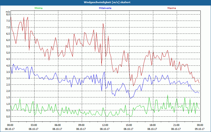Click the 1,5 y-axis value

pos(8,97)
